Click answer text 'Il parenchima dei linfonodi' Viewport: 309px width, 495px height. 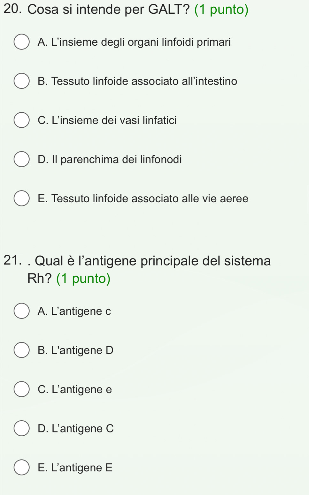[x=121, y=159]
